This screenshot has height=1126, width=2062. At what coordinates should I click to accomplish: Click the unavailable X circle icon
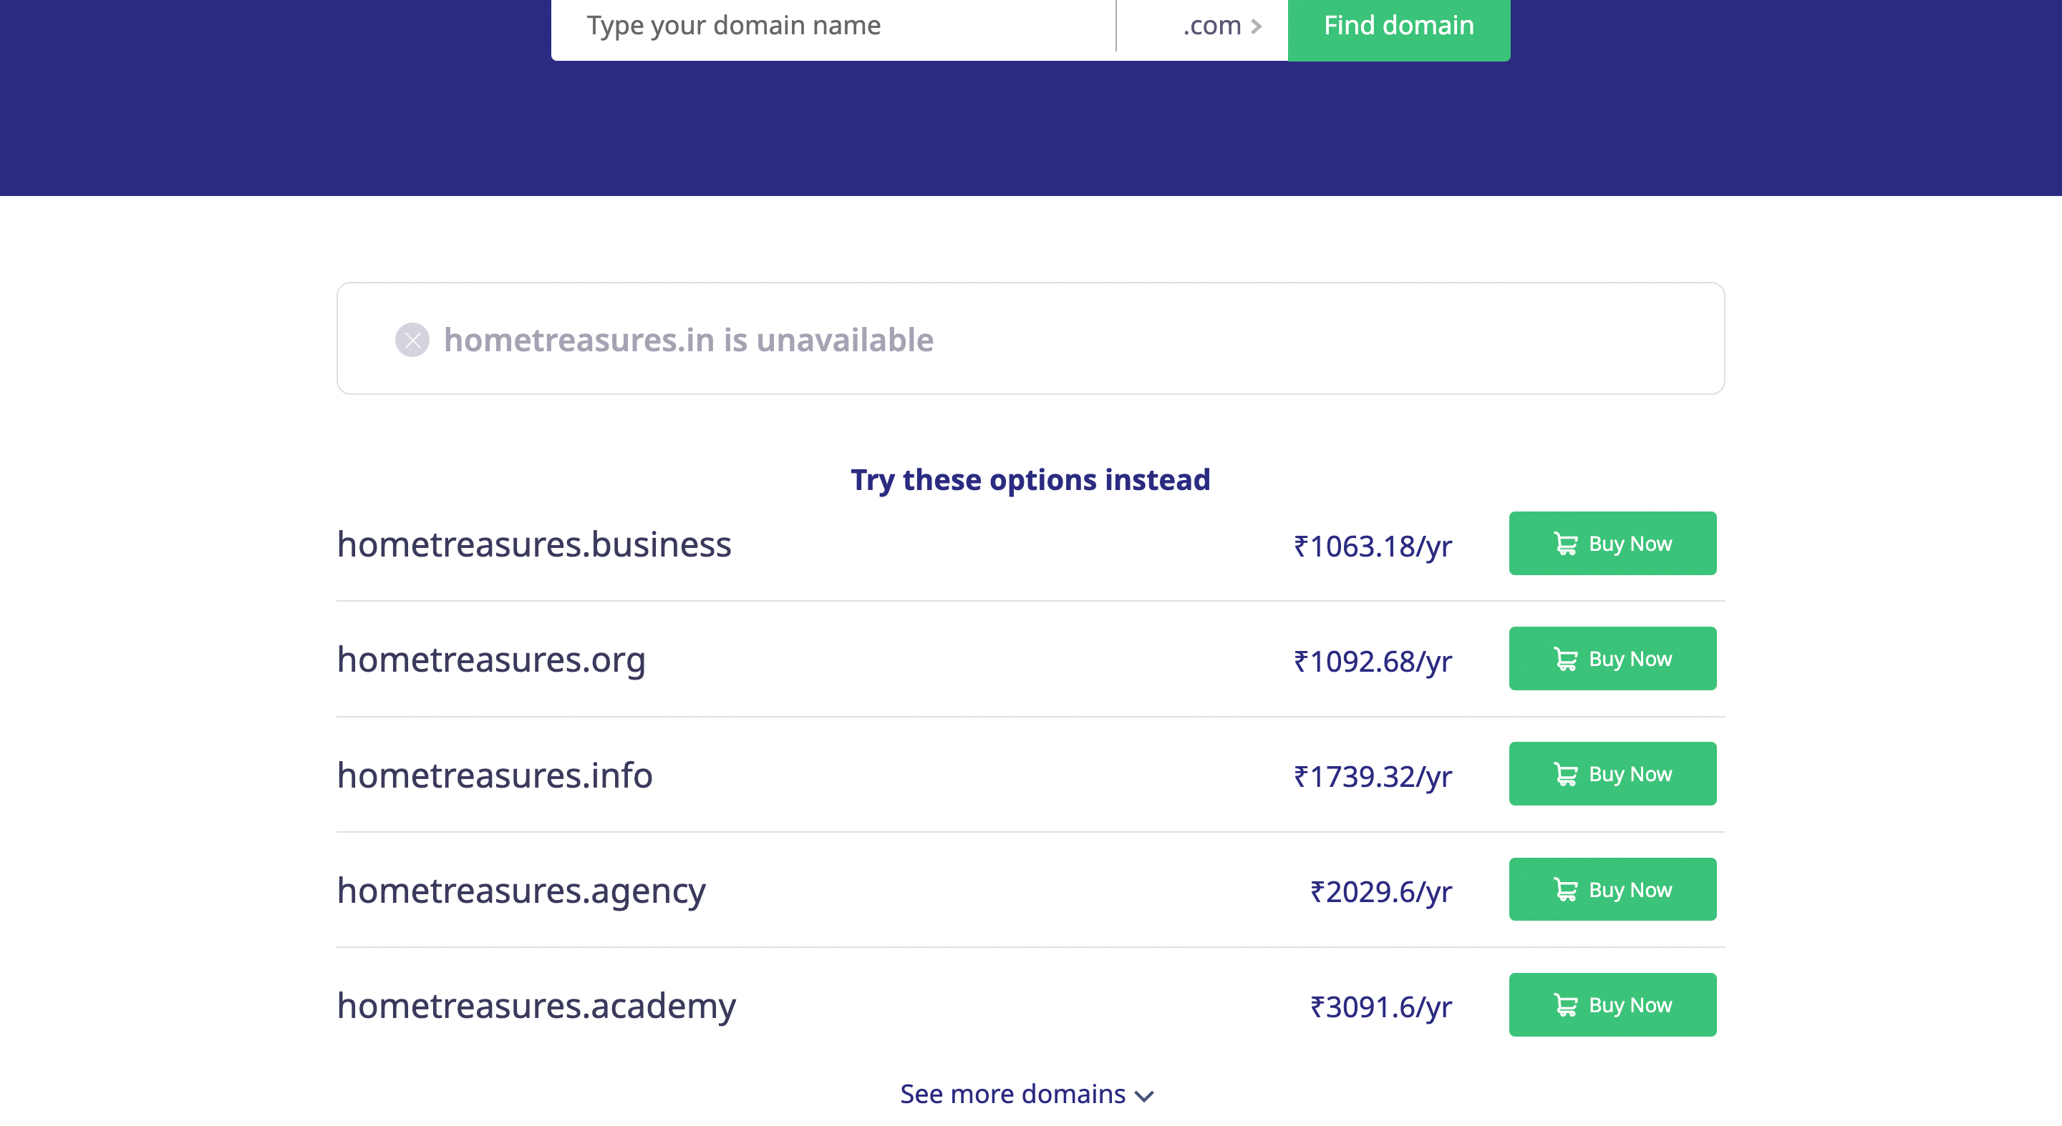coord(412,340)
